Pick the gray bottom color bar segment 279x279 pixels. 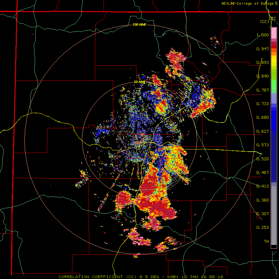pos(274,215)
